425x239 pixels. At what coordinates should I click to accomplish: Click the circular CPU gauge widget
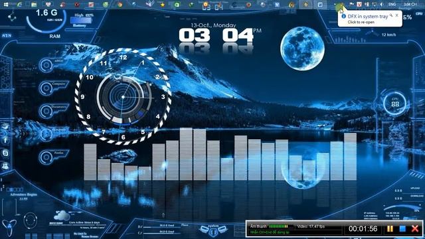coord(395,104)
